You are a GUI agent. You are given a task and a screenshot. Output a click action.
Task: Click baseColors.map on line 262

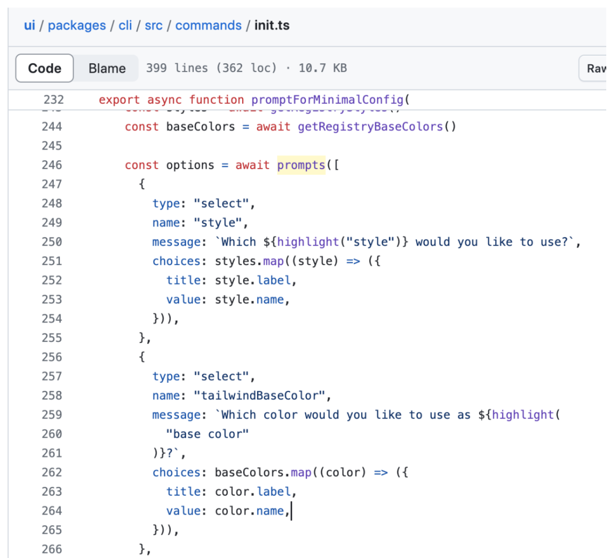[263, 472]
